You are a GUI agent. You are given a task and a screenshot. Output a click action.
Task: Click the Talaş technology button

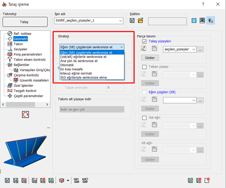tap(25, 22)
